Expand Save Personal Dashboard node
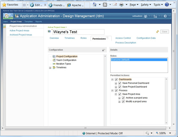178x137 pixels. pyautogui.click(x=116, y=83)
